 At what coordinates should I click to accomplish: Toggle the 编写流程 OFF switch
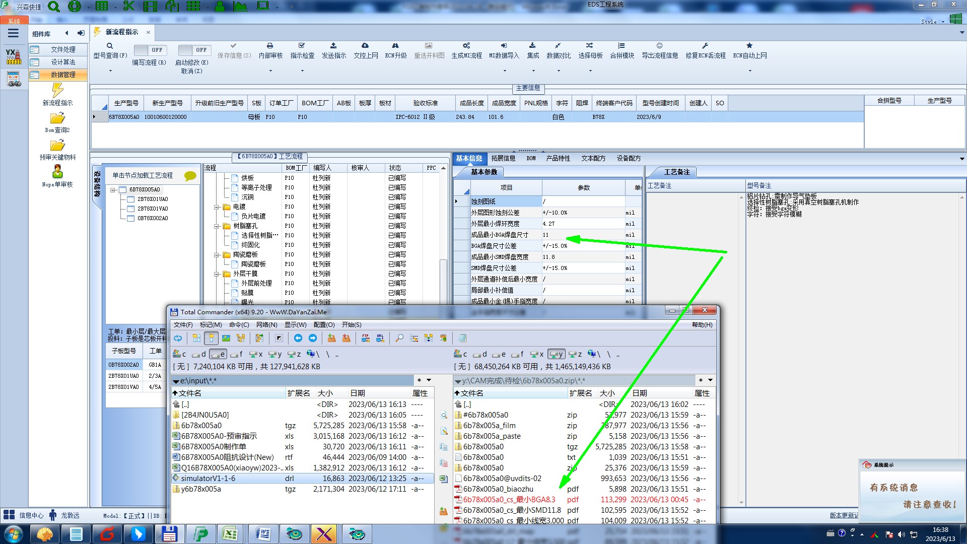point(149,50)
